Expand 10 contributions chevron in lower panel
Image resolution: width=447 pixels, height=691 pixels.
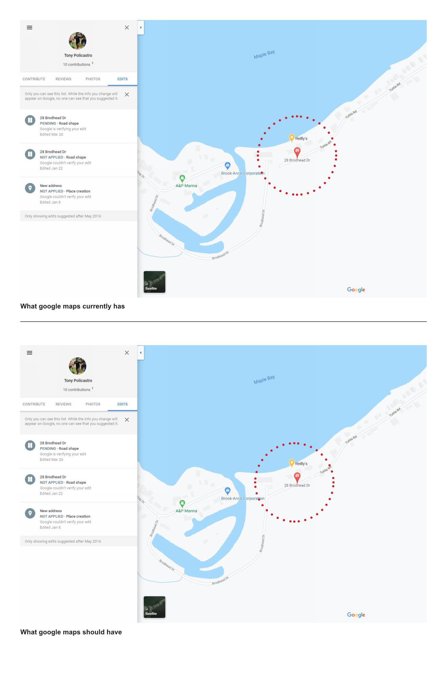tap(92, 389)
